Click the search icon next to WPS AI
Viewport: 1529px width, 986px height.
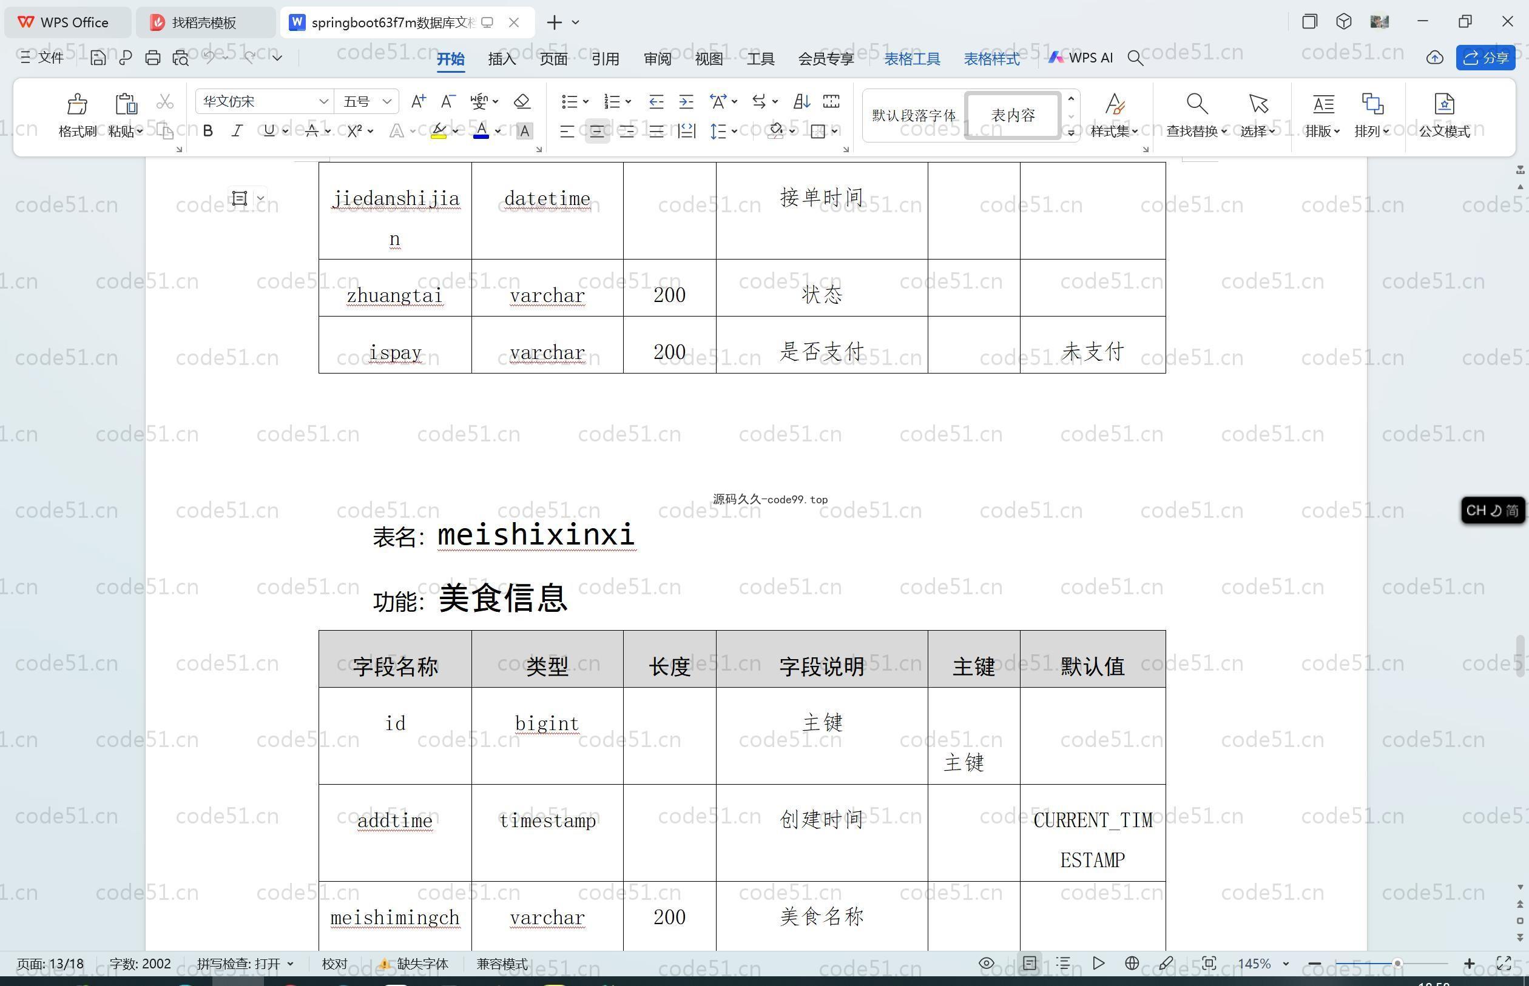[1135, 58]
